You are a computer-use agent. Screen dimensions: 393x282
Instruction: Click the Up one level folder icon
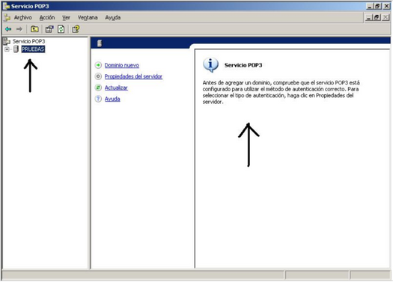[34, 29]
